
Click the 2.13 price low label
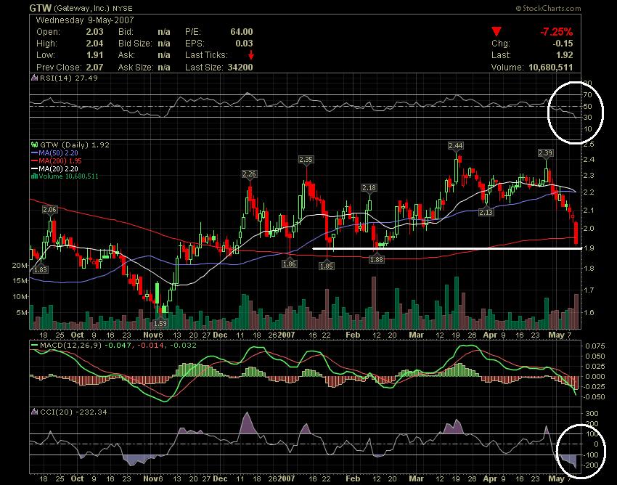click(x=486, y=212)
